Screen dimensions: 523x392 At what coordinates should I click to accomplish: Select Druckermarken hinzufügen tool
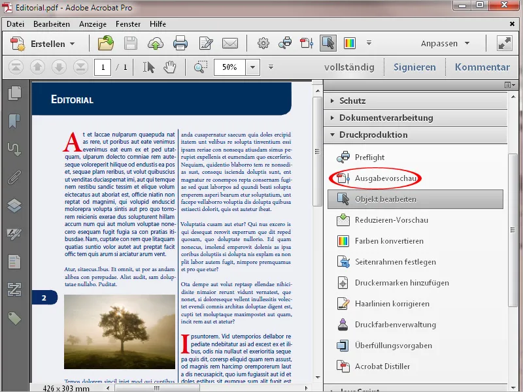(x=415, y=283)
